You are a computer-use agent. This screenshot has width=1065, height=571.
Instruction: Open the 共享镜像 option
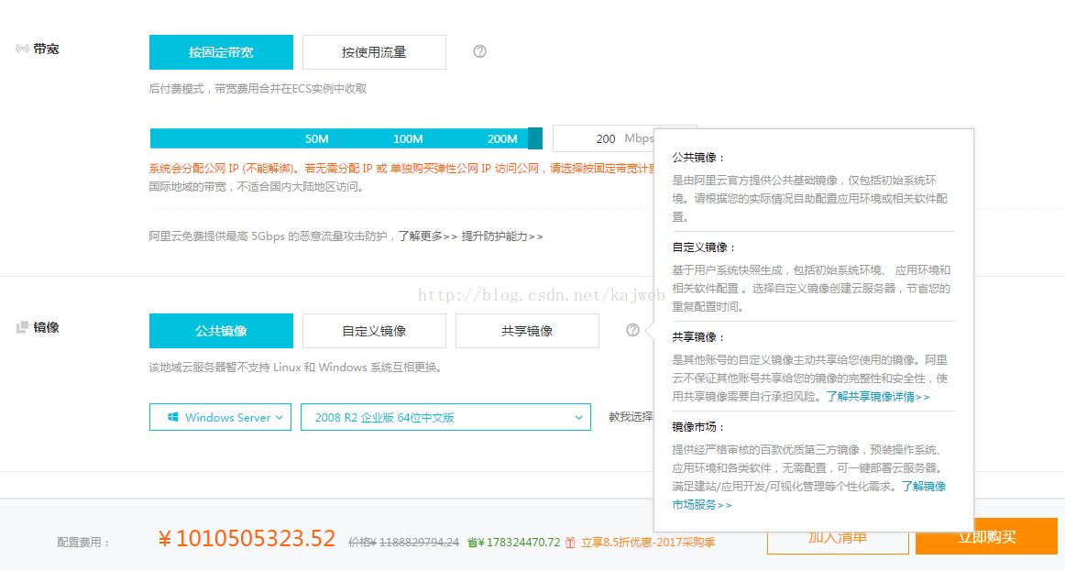527,330
